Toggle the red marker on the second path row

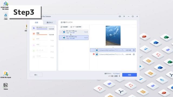point(94,54)
